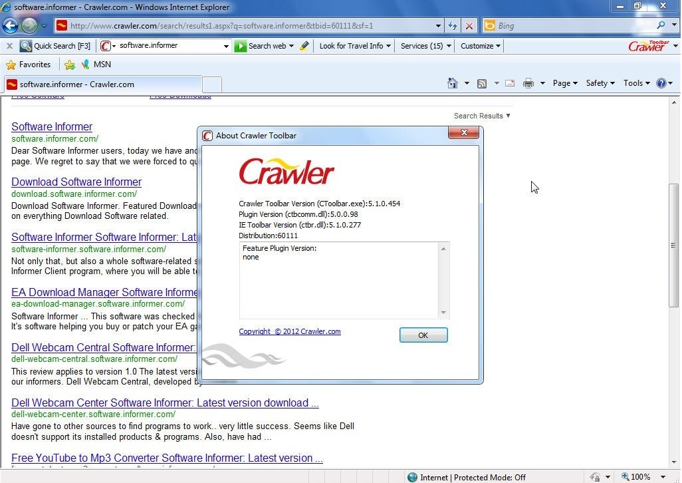Image resolution: width=682 pixels, height=483 pixels.
Task: Open the Software Informer search result
Action: pos(52,126)
